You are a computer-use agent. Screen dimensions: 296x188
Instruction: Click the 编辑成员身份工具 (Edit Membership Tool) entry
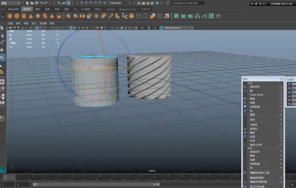coord(260,172)
